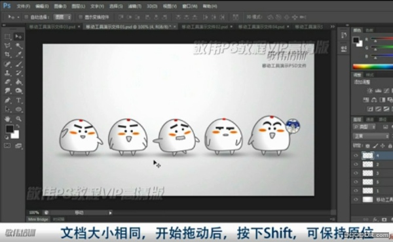Toggle Quick Mask mode

tap(7, 146)
